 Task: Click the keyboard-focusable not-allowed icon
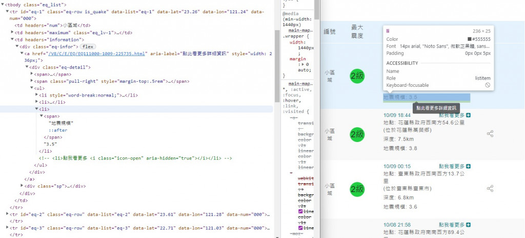point(488,85)
